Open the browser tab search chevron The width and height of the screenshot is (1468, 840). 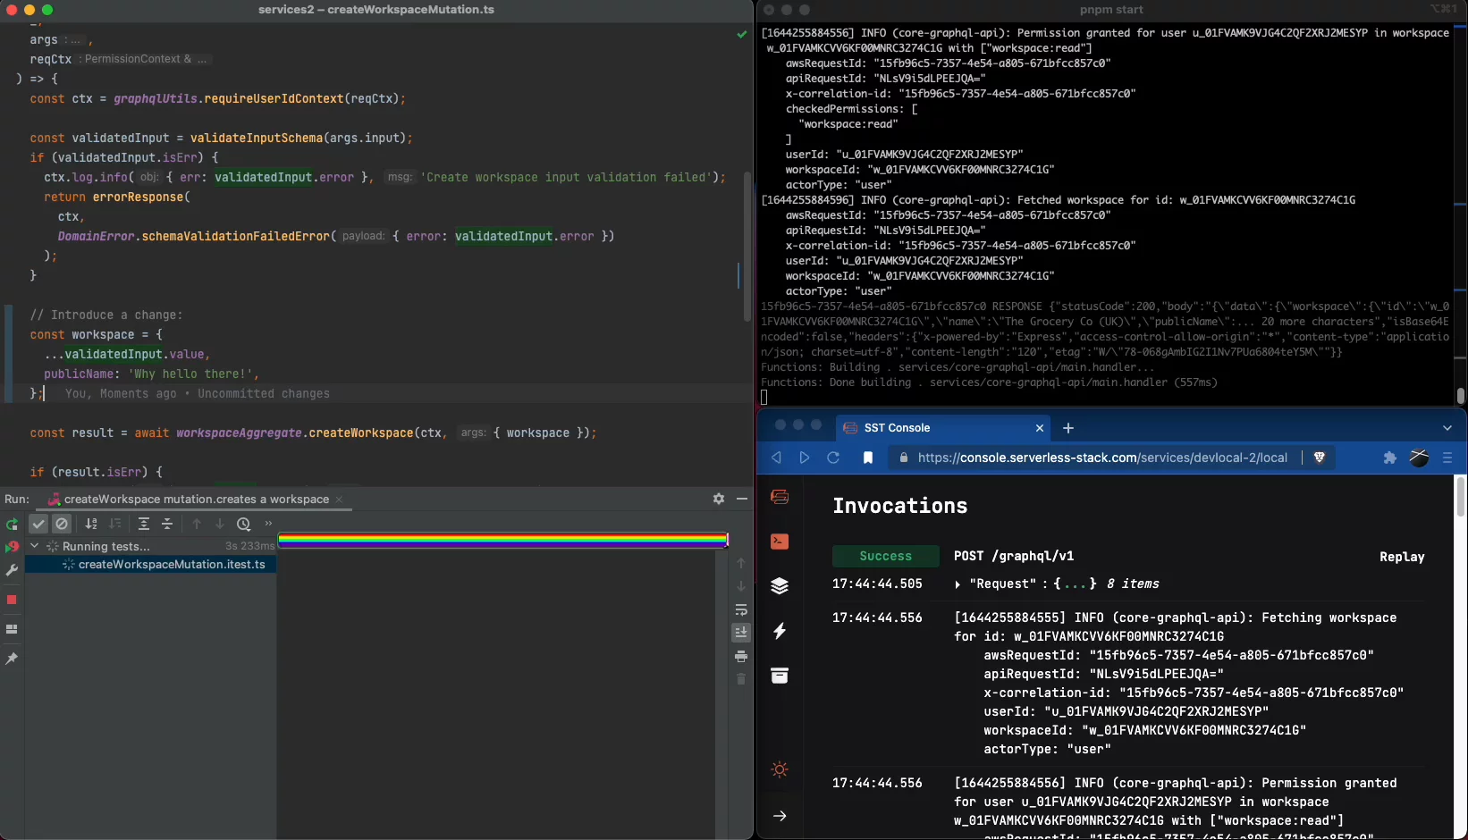[x=1447, y=427]
